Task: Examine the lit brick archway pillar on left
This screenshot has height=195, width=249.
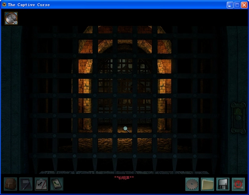Action: click(85, 86)
